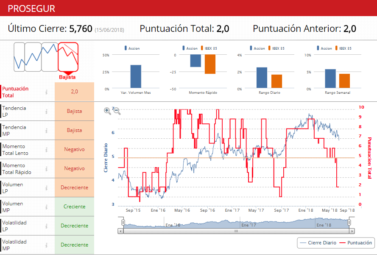Open info icon for Volumen LP
377x255 pixels.
tap(46, 188)
